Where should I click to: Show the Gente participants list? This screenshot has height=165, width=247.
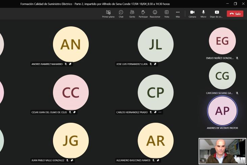(x=132, y=14)
